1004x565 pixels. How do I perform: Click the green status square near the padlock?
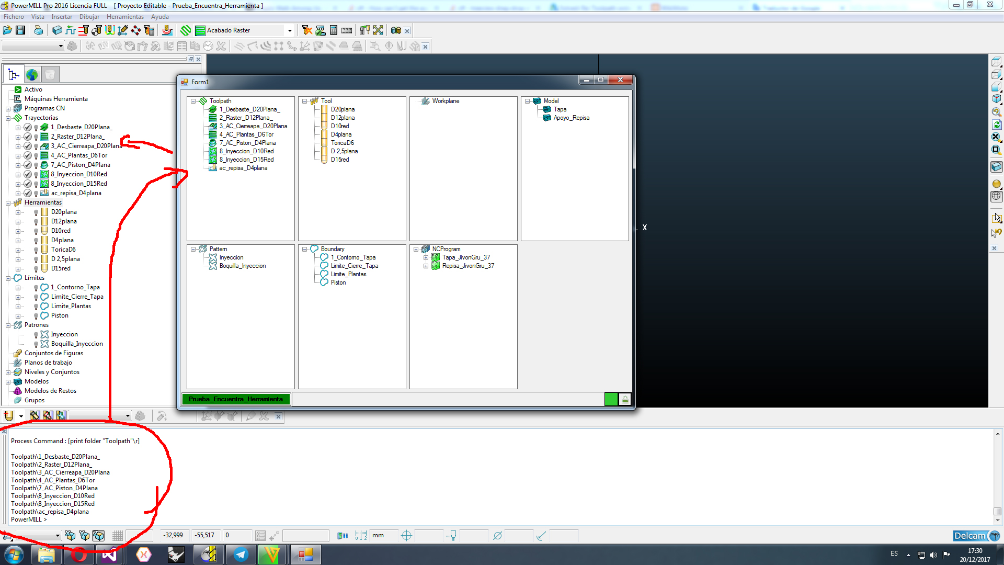click(611, 399)
